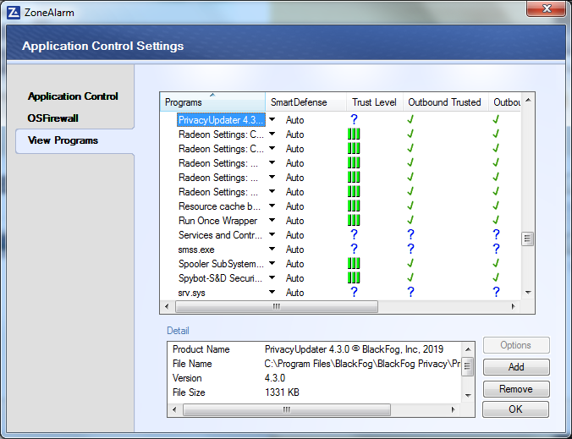Toggle Services and Controller's Outbound Trusted setting

pos(410,235)
